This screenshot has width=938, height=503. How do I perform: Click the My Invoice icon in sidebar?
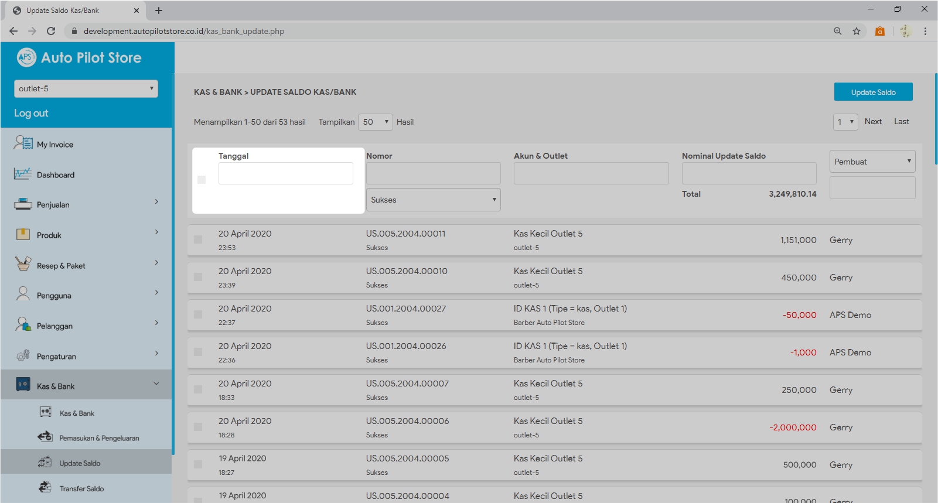23,143
